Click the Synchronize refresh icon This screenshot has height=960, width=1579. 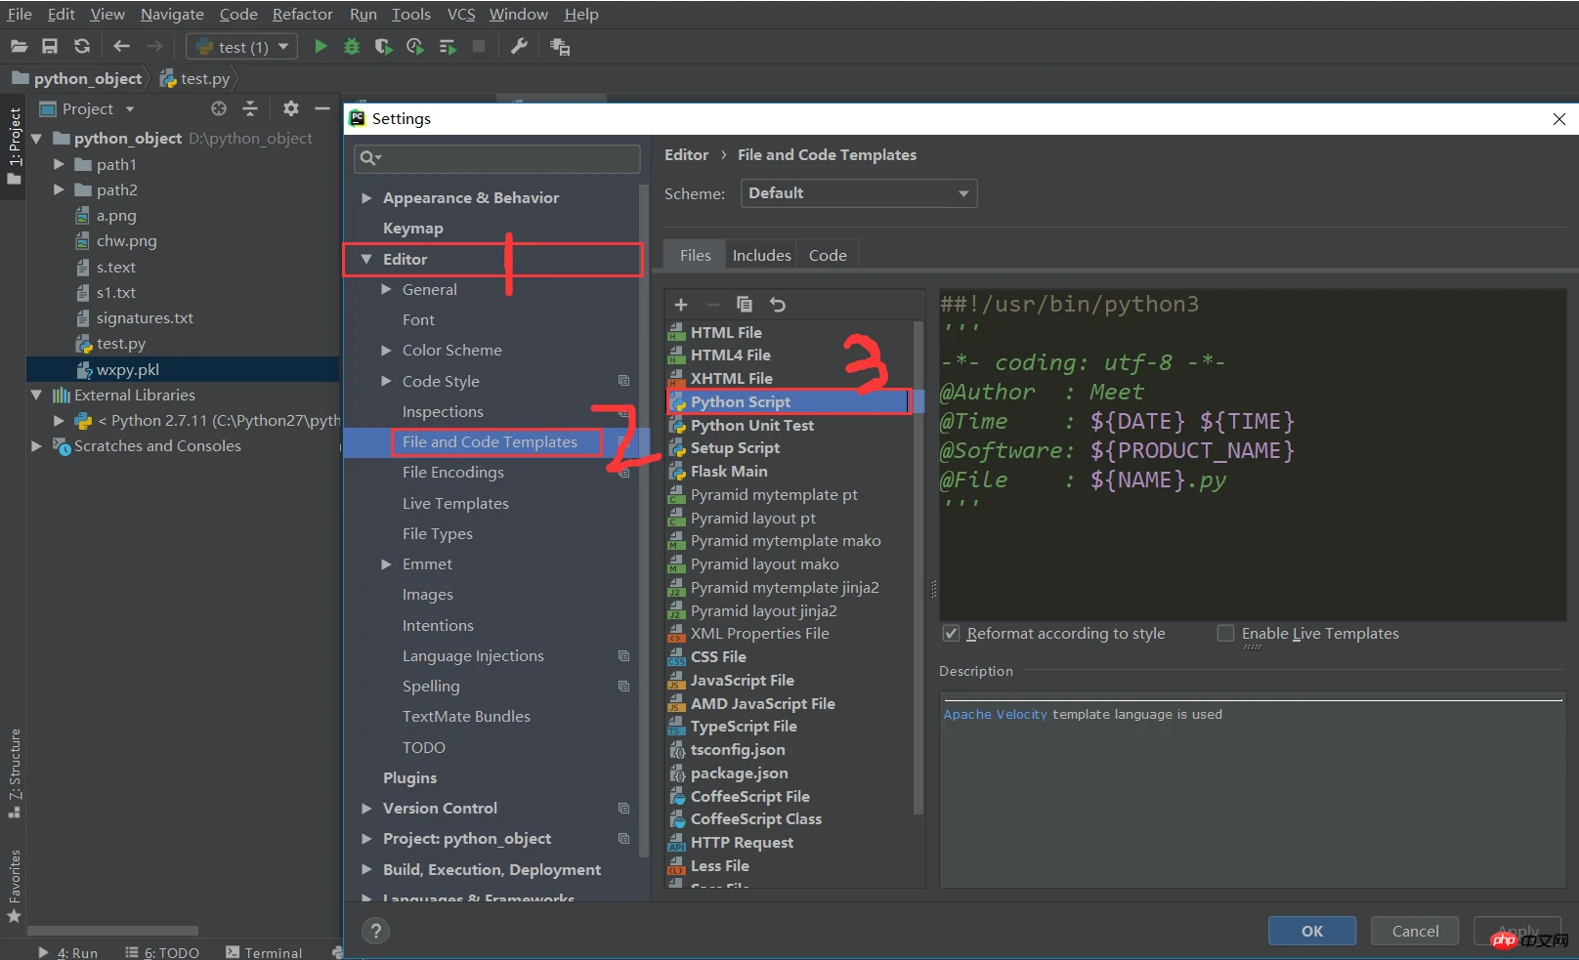click(82, 46)
